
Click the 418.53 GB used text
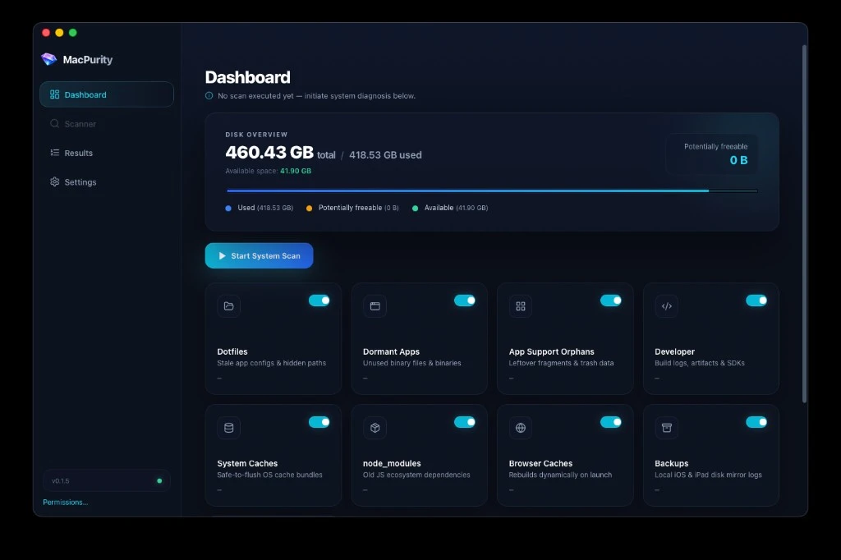click(x=385, y=155)
